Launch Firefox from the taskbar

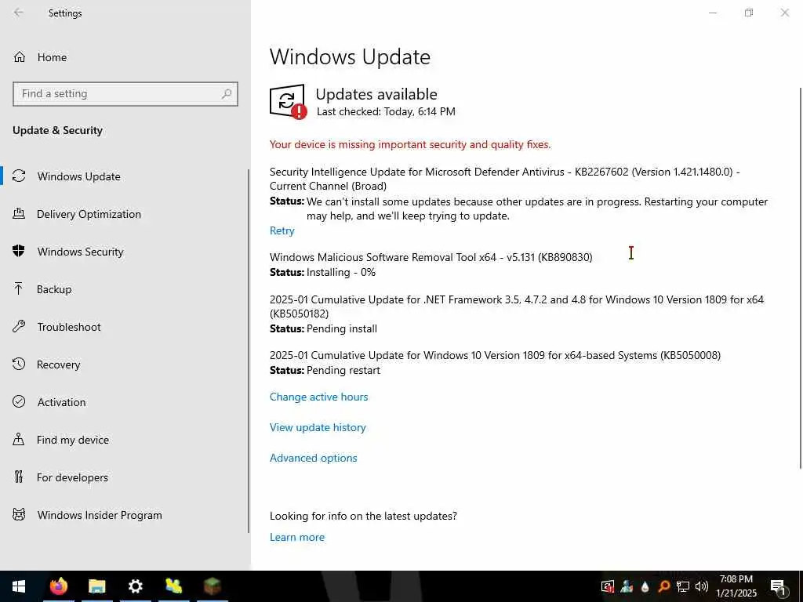[58, 586]
